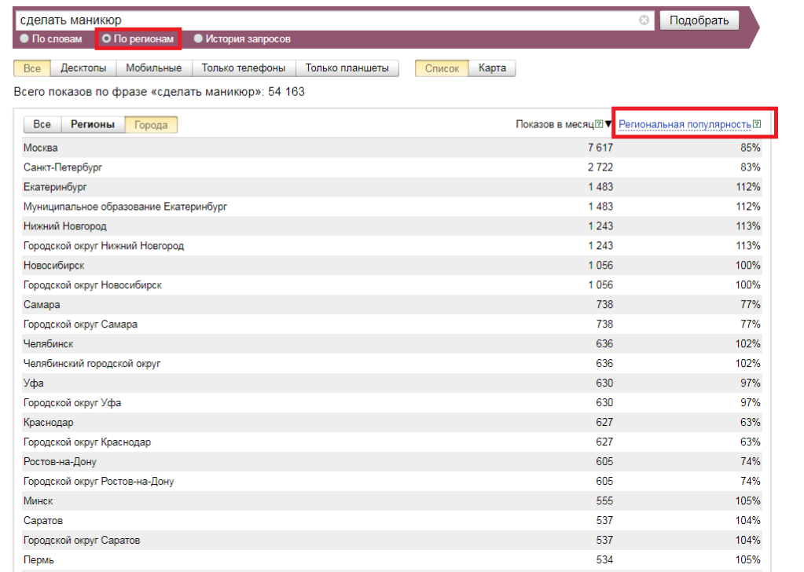The width and height of the screenshot is (804, 572).
Task: Click the Минск row name
Action: [38, 500]
